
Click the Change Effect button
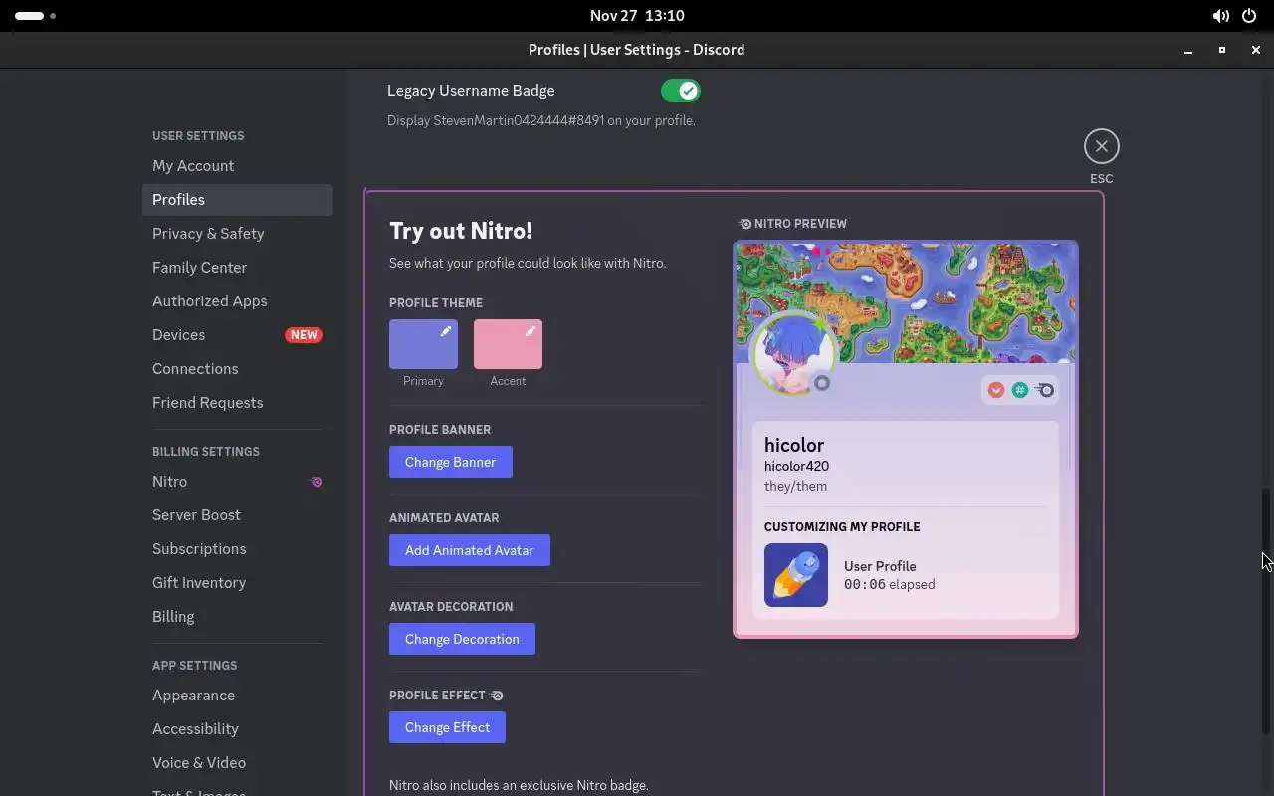447,727
